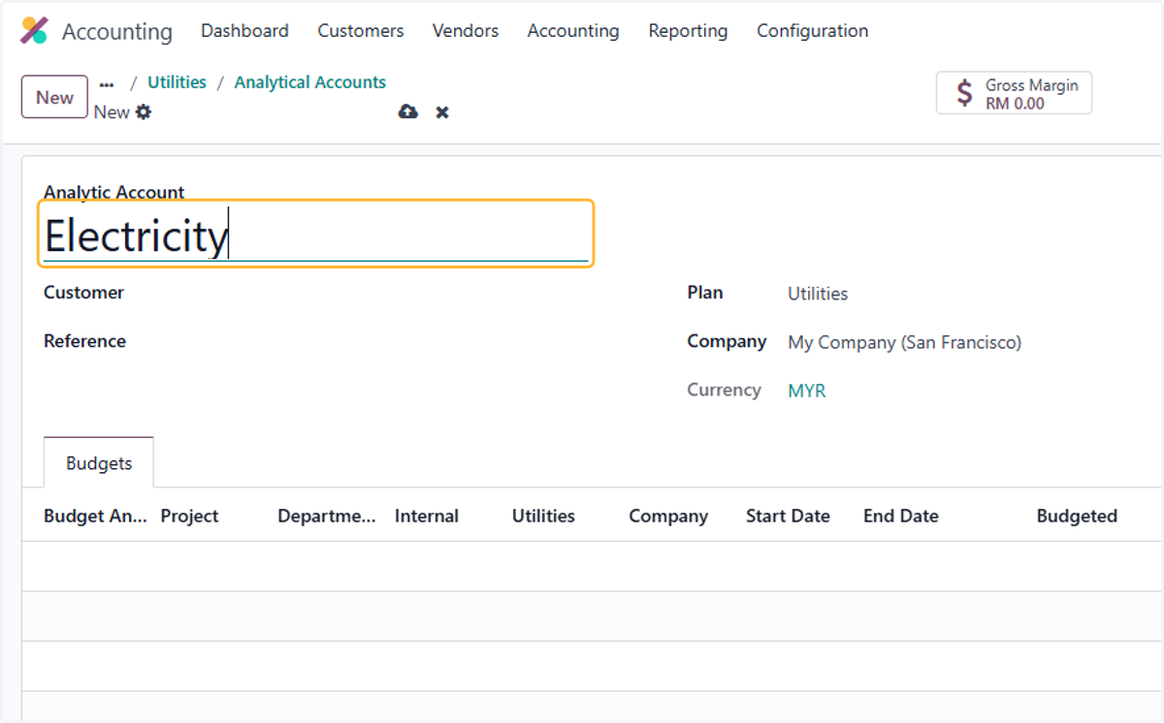Screen dimensions: 1164x723
Task: Save record manually with cloud upload icon
Action: pyautogui.click(x=408, y=112)
